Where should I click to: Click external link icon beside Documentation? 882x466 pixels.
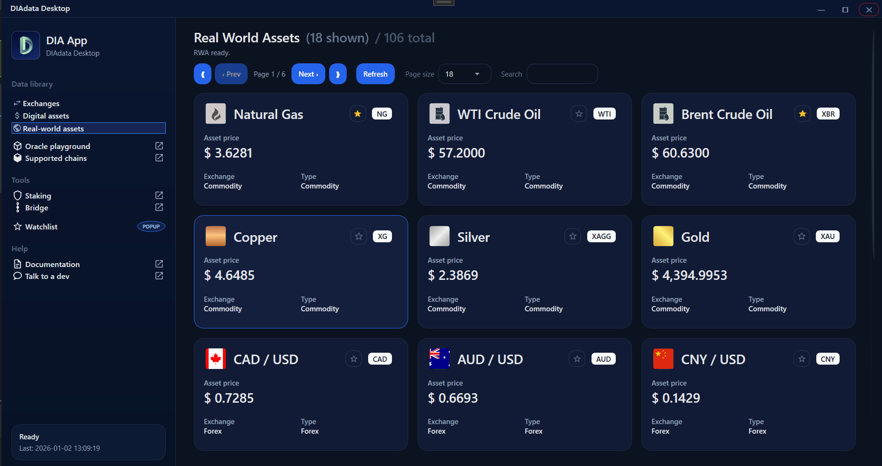(x=159, y=264)
